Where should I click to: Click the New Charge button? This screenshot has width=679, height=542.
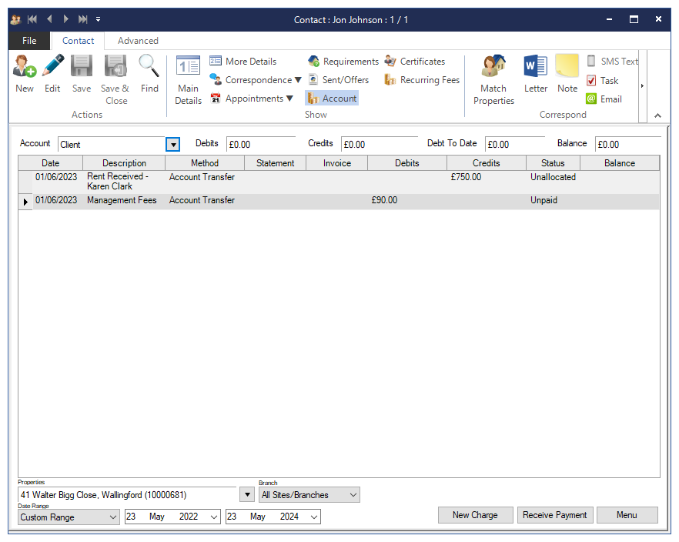pyautogui.click(x=475, y=515)
